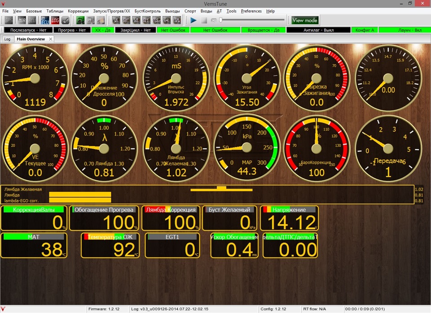Click the Лямбда Желаемая gauge
This screenshot has height=313, width=431.
pos(176,148)
